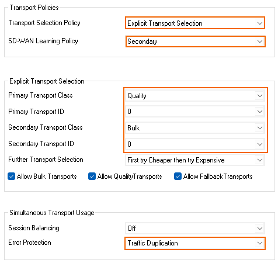
Task: Click the chevron arrow on Traffic Duplication field
Action: (260, 243)
